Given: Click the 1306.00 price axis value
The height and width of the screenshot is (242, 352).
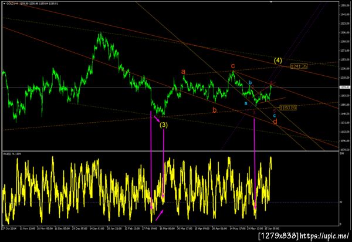Looking at the screenshot, I should click(x=344, y=32).
